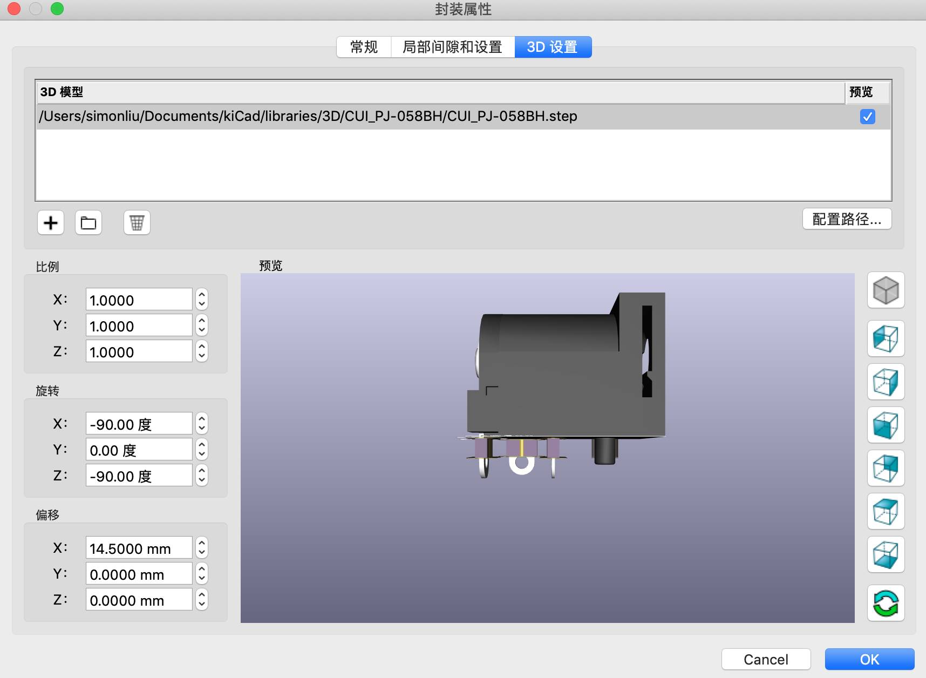The image size is (926, 678).
Task: Cancel the footprint properties dialog
Action: point(766,659)
